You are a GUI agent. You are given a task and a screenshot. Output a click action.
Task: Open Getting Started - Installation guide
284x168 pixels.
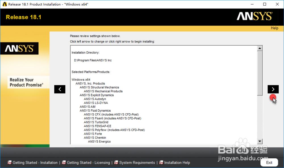tap(35, 163)
